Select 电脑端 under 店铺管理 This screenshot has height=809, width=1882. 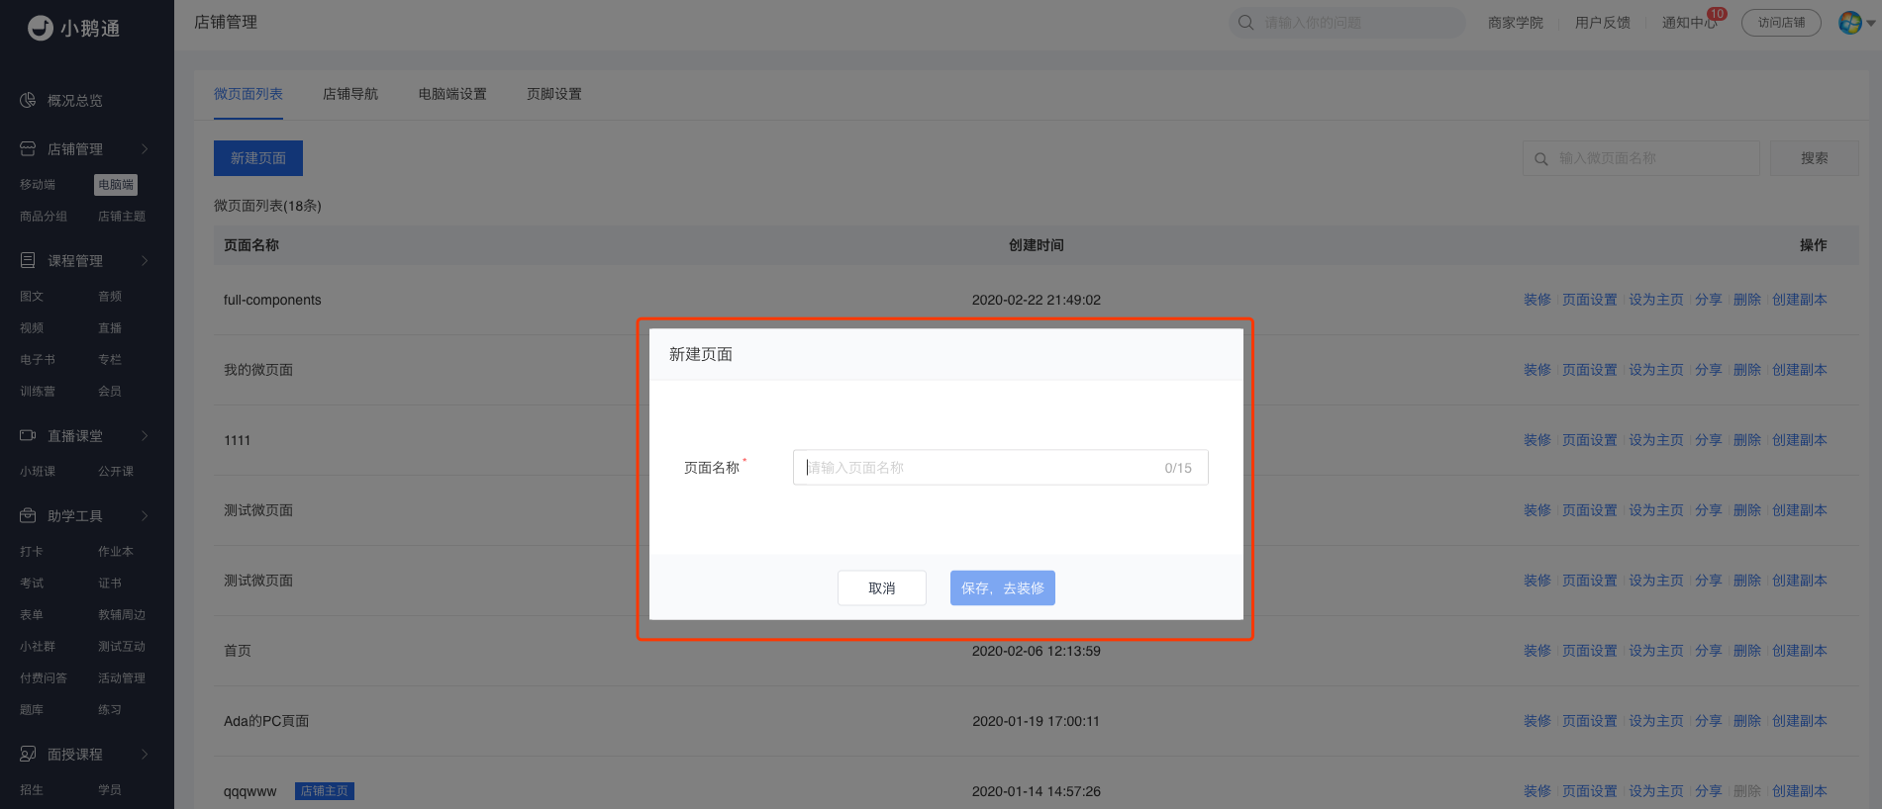click(x=116, y=185)
